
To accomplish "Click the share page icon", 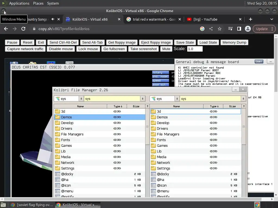I will pyautogui.click(x=211, y=29).
